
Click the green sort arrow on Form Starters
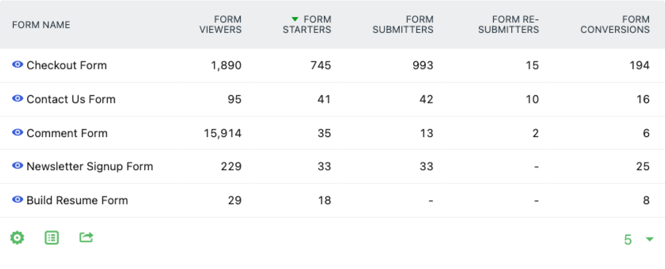pyautogui.click(x=295, y=19)
